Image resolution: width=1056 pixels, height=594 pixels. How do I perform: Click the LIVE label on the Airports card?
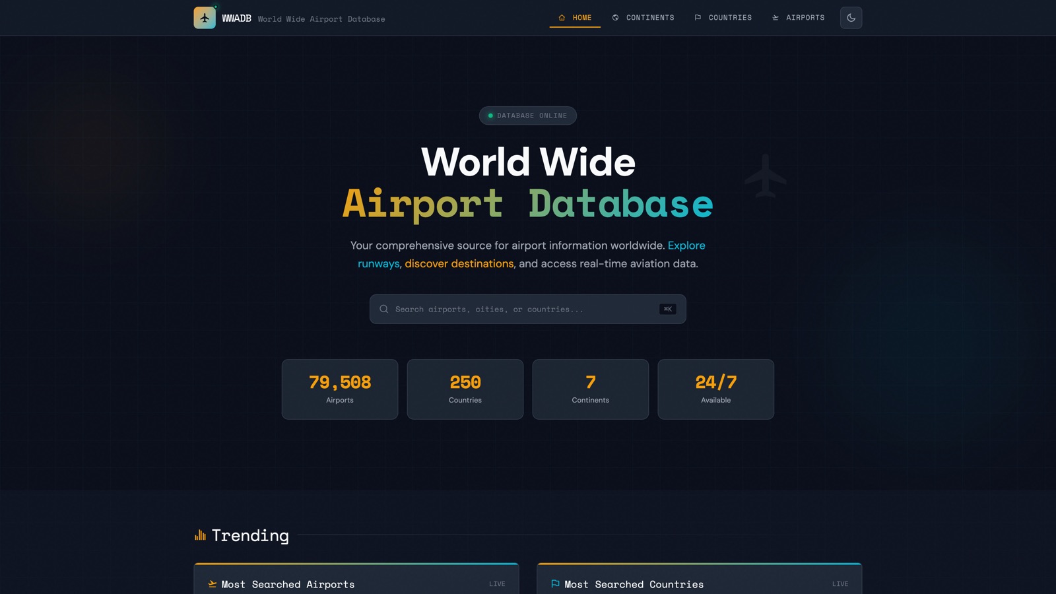pos(497,584)
